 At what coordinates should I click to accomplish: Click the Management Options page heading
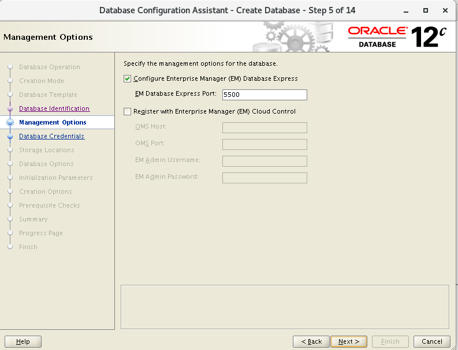48,37
